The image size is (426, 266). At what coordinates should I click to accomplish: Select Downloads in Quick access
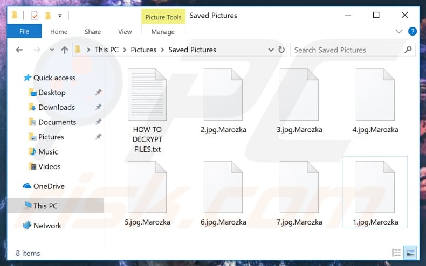point(56,107)
